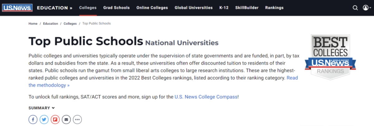Go to Online Colleges menu item

point(152,8)
